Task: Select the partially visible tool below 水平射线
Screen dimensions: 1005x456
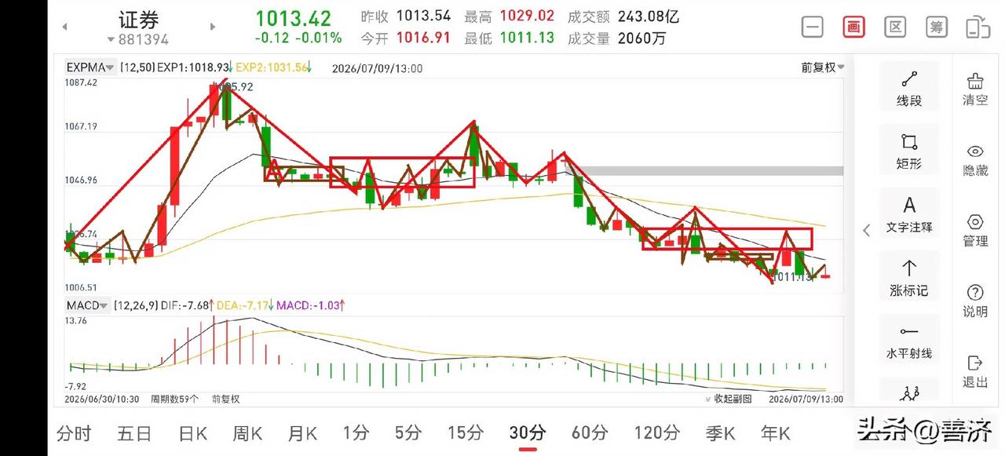Action: [909, 391]
